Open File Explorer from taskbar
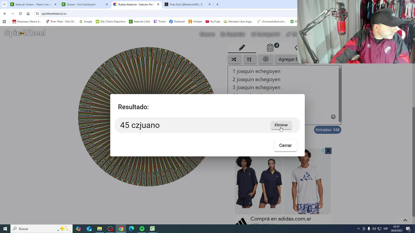415x233 pixels. coord(100,229)
